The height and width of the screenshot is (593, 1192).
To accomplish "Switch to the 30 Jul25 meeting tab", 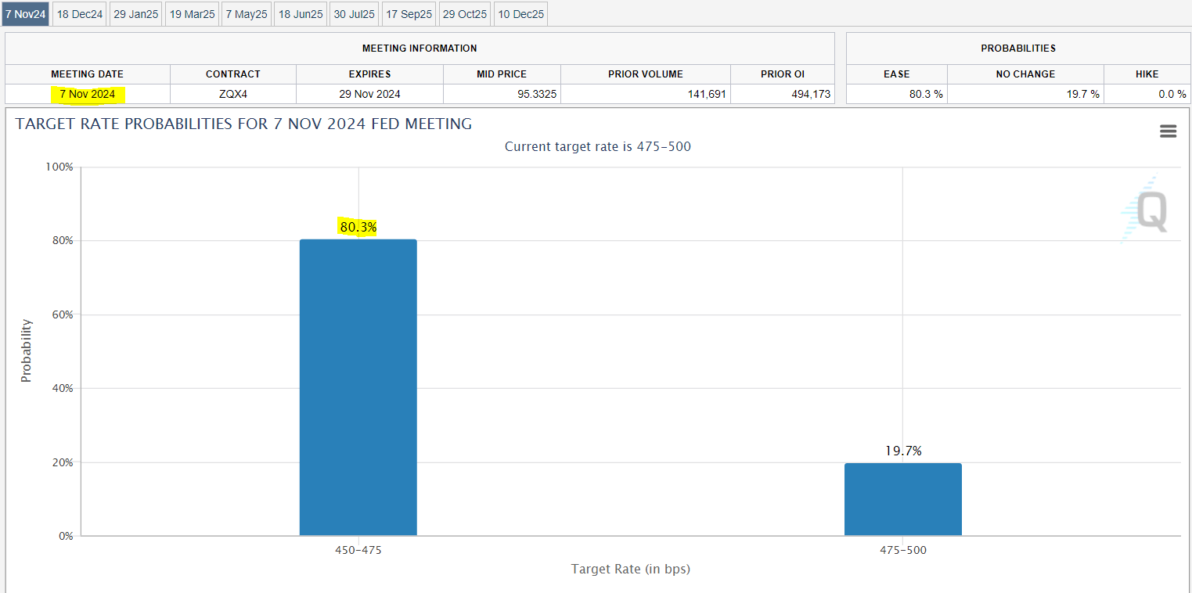I will 354,13.
